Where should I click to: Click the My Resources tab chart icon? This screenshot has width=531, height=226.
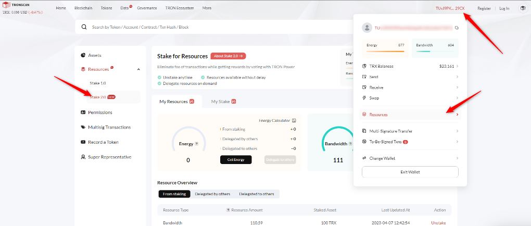192,102
